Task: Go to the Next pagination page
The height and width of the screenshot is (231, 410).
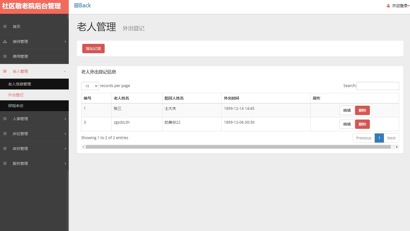Action: [391, 138]
